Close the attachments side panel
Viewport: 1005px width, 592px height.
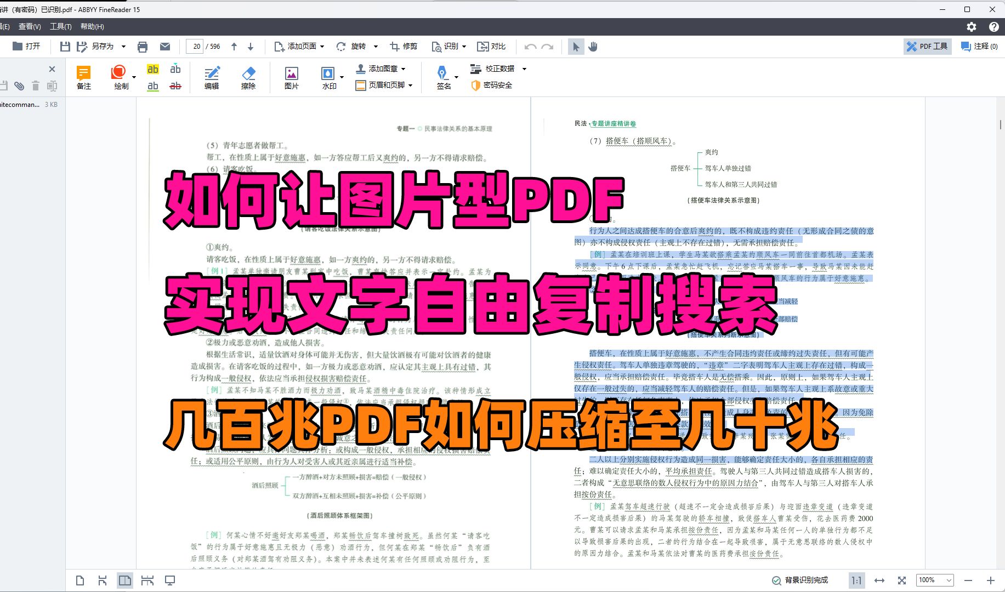[52, 69]
